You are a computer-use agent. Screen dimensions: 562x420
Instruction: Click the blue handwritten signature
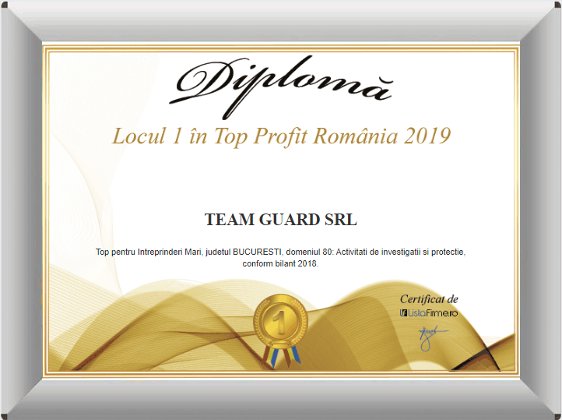coord(429,337)
